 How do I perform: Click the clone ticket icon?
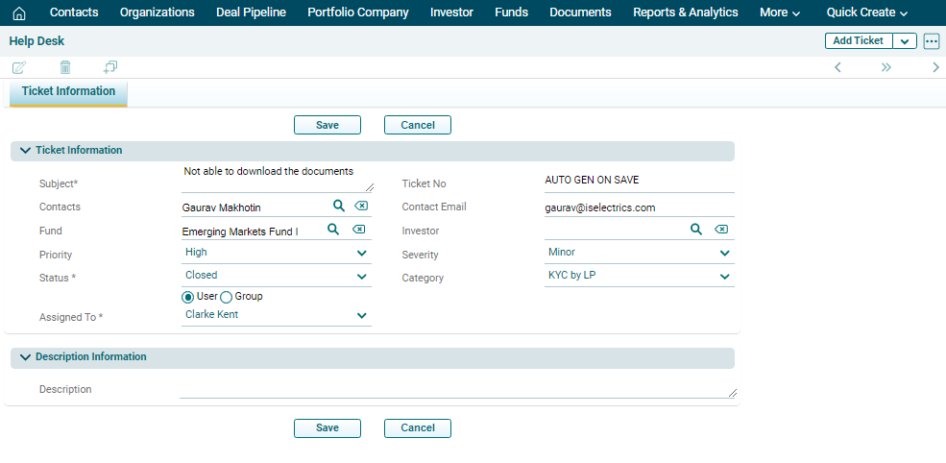coord(110,67)
